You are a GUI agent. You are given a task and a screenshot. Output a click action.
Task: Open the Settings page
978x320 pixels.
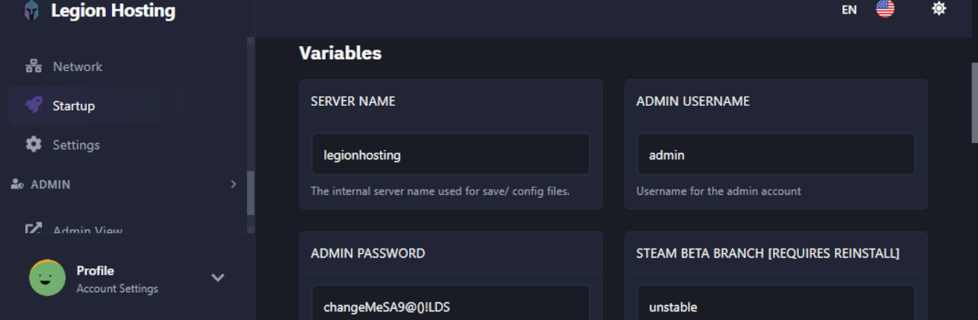tap(76, 145)
